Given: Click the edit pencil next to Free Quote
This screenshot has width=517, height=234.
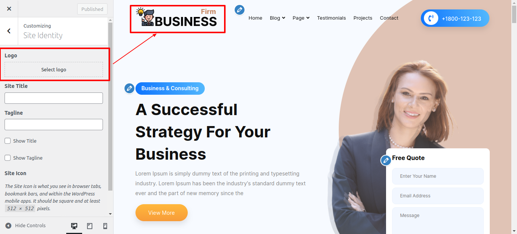Looking at the screenshot, I should point(386,160).
